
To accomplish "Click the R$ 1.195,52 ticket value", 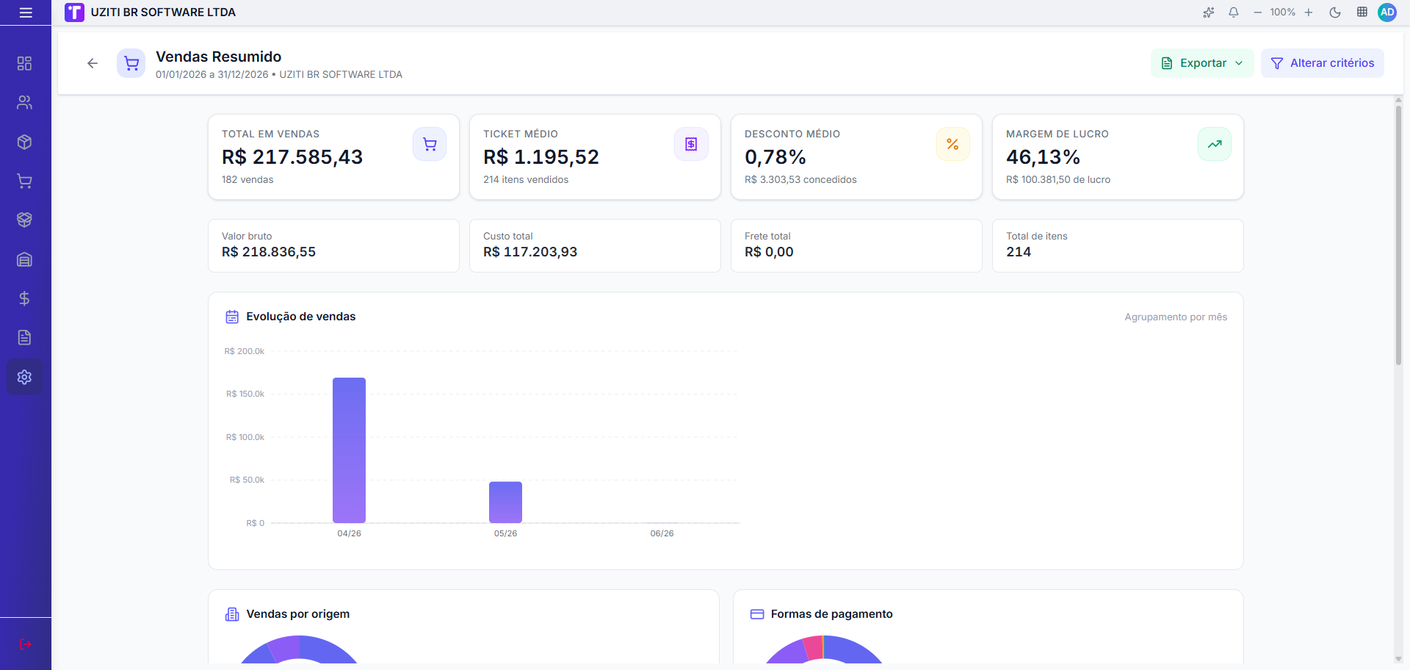I will tap(541, 157).
